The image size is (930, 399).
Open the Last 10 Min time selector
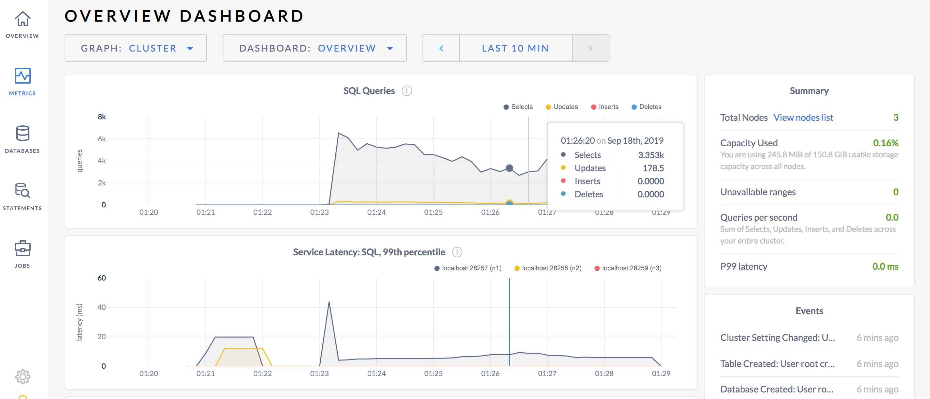pyautogui.click(x=515, y=48)
